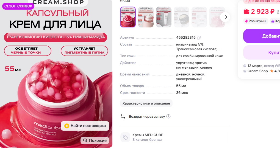This screenshot has height=149, width=280.
Task: Open Характеристики и описание section
Action: pyautogui.click(x=146, y=103)
